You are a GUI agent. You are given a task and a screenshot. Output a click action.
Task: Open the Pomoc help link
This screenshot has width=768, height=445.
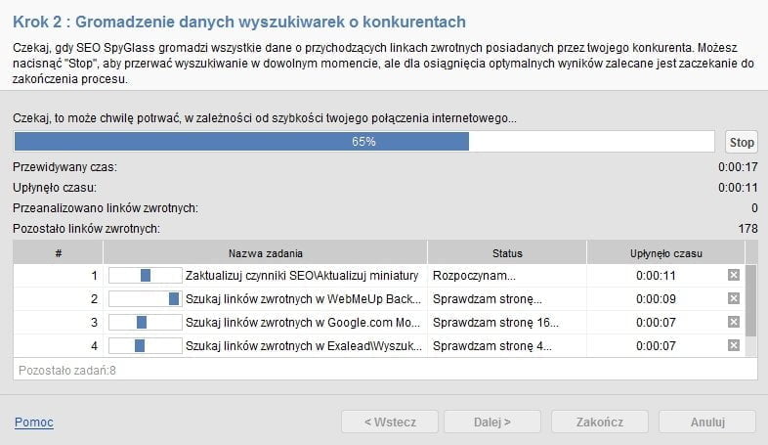click(x=33, y=422)
